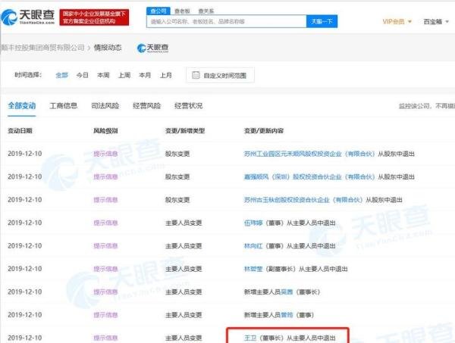The width and height of the screenshot is (455, 343).
Task: Open VIP会员 menu label
Action: [393, 21]
